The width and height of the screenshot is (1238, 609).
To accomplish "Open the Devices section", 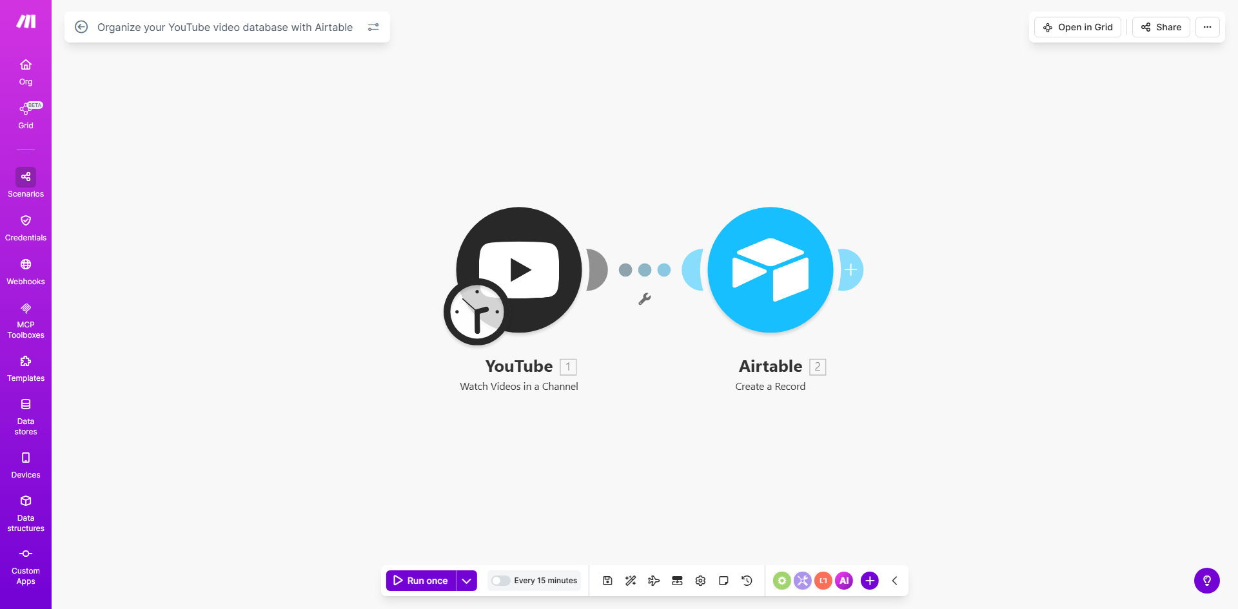I will coord(26,465).
